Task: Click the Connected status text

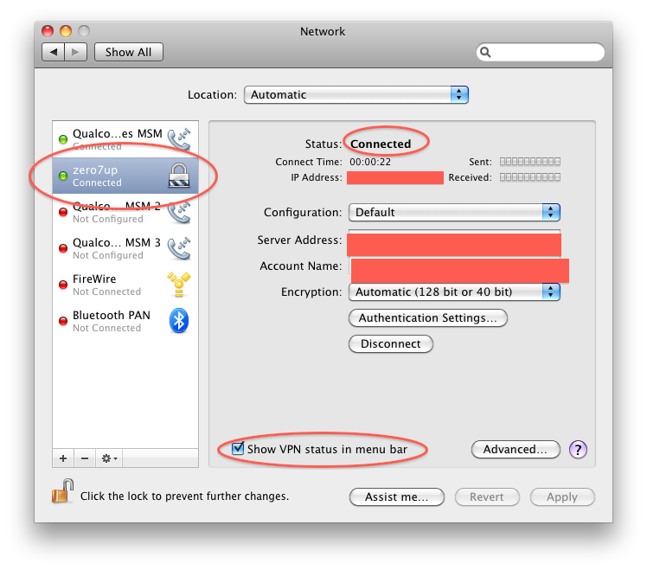Action: (381, 144)
